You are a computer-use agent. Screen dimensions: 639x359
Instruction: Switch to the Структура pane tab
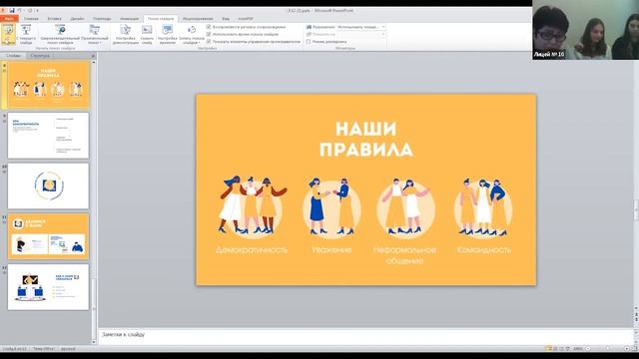tap(40, 56)
